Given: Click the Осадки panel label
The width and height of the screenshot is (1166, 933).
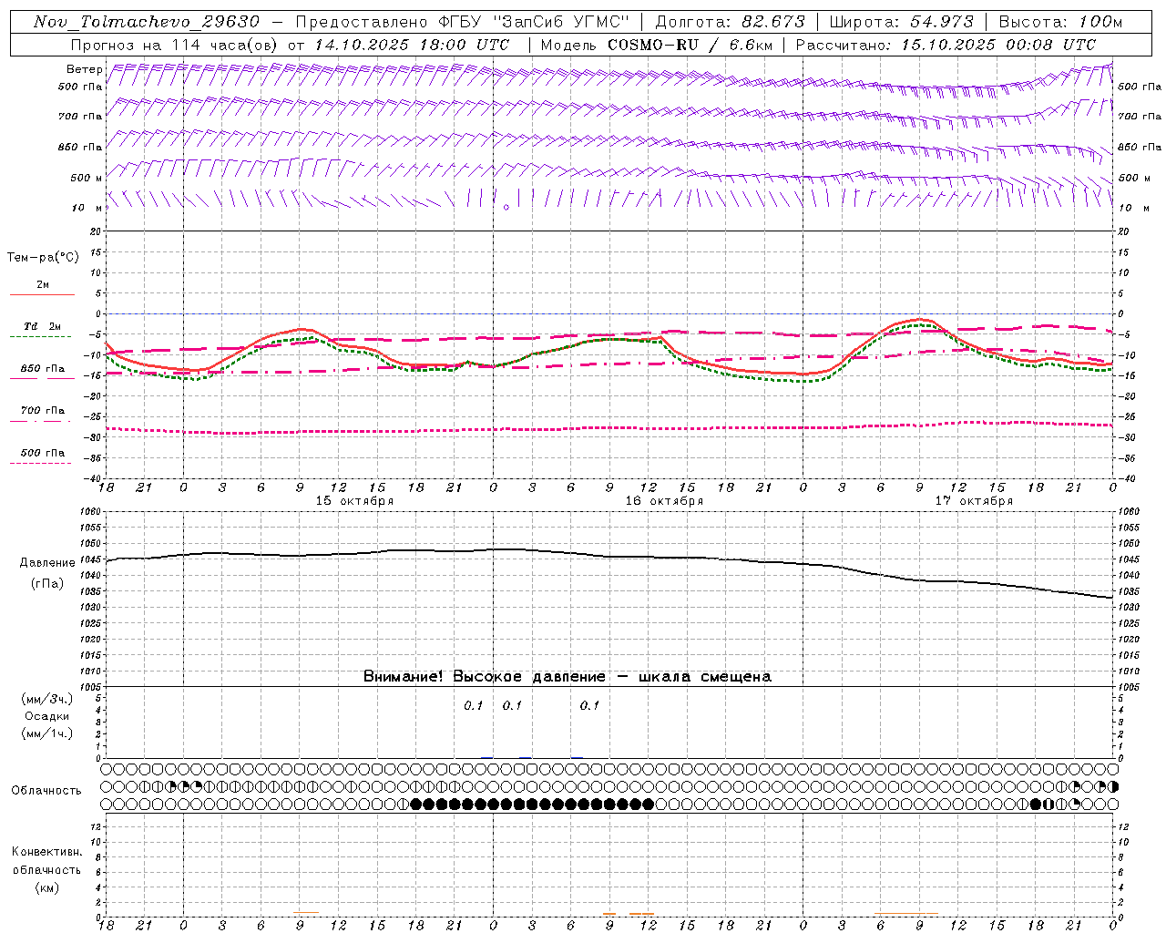Looking at the screenshot, I should tap(46, 716).
